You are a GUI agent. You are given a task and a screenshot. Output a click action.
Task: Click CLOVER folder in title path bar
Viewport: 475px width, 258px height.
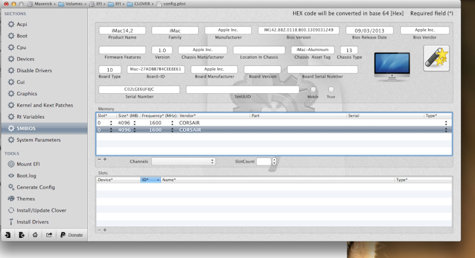(138, 4)
